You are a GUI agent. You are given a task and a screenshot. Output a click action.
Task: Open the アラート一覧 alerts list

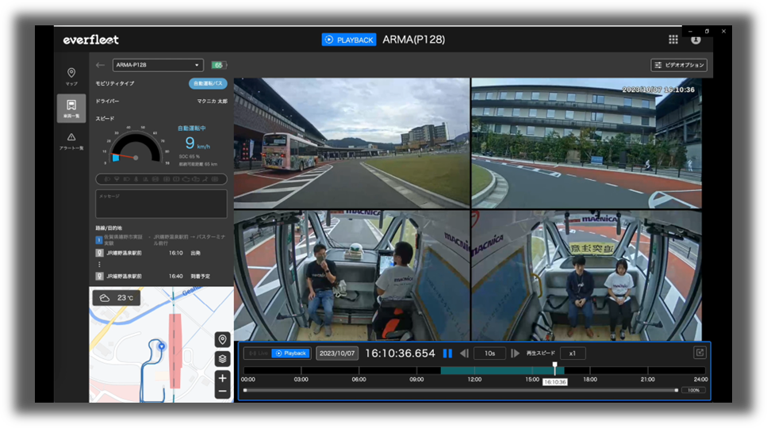[71, 141]
